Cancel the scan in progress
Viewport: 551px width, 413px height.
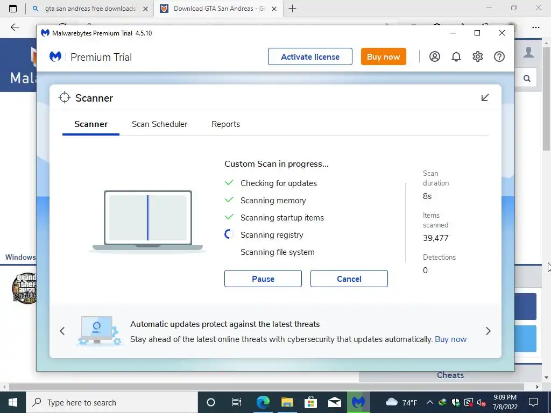point(349,279)
